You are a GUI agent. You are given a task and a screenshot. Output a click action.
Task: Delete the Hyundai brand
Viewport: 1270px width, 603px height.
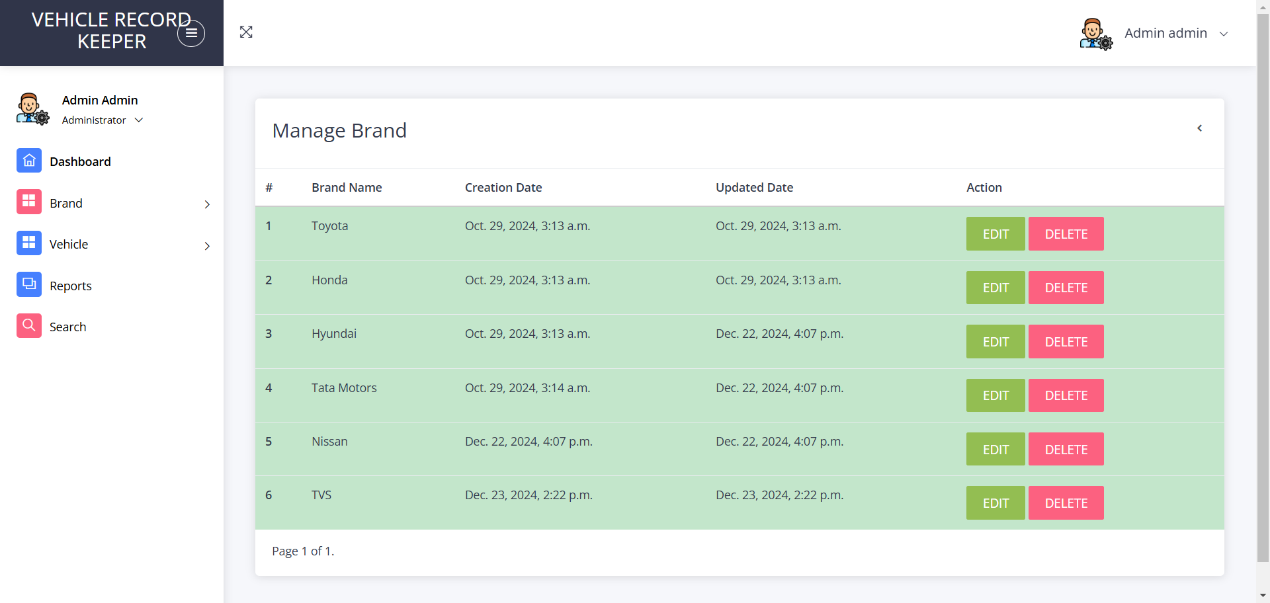point(1066,342)
